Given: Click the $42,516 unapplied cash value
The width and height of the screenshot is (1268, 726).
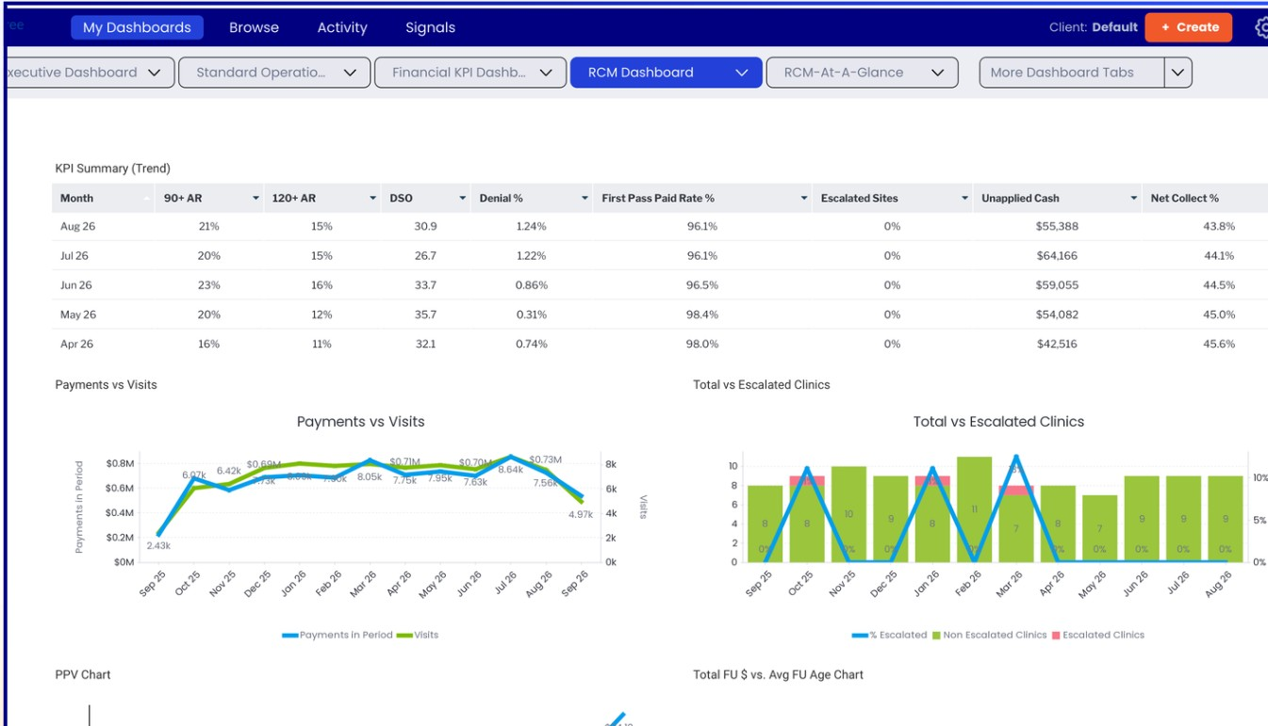Looking at the screenshot, I should [x=1056, y=344].
